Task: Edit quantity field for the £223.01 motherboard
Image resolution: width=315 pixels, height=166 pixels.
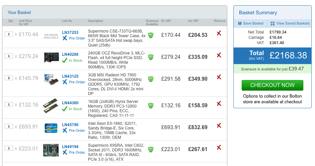Action: pyautogui.click(x=9, y=148)
